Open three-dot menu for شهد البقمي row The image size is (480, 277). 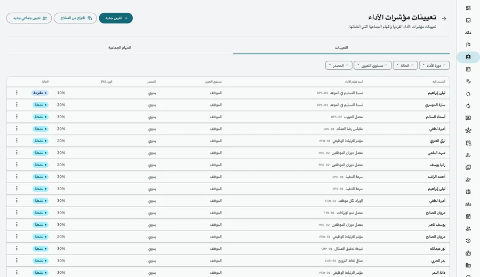(17, 152)
